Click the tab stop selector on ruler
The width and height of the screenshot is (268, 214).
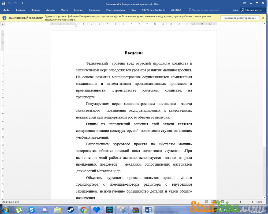(x=3, y=24)
